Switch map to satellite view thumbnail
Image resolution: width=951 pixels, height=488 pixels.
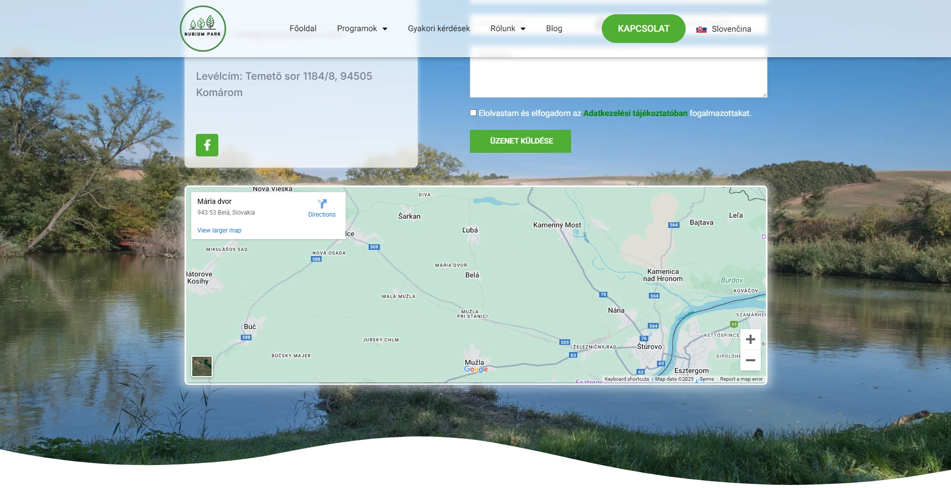point(202,366)
